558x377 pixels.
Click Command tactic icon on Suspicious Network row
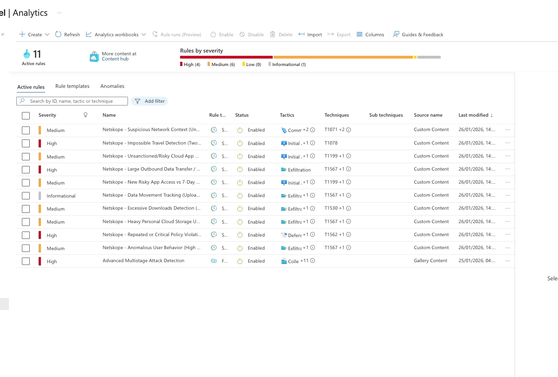coord(283,130)
